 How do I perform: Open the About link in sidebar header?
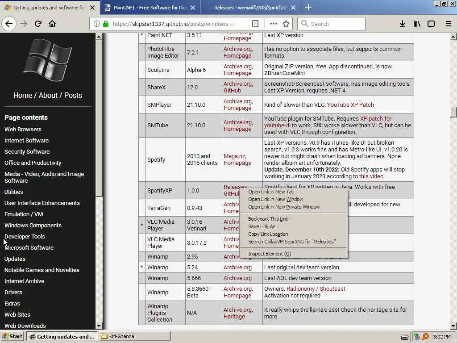pos(48,96)
